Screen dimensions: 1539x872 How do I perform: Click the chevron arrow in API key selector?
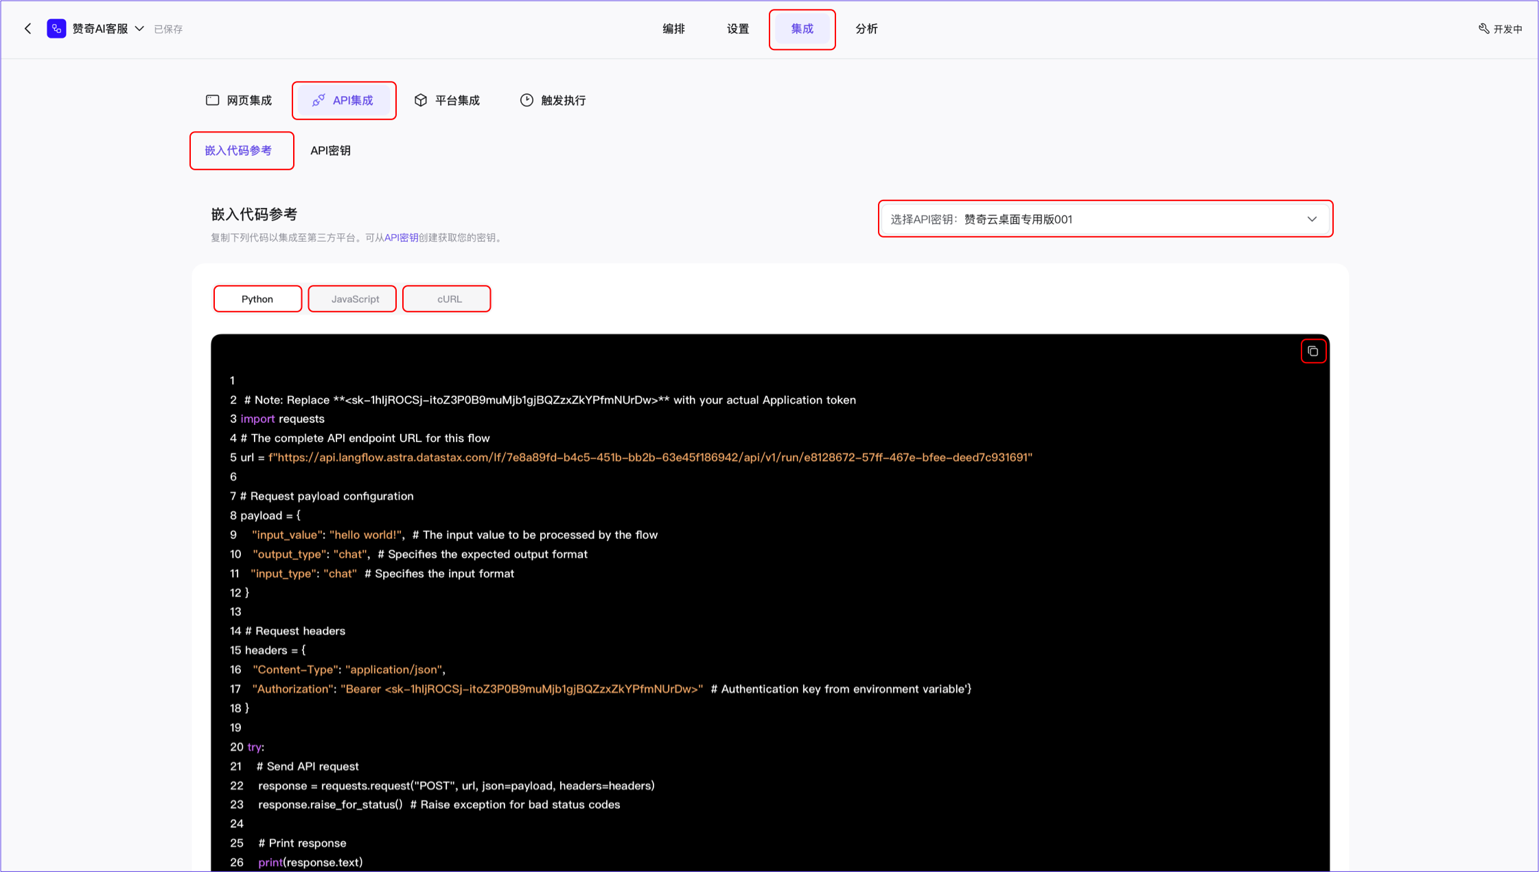click(x=1312, y=219)
